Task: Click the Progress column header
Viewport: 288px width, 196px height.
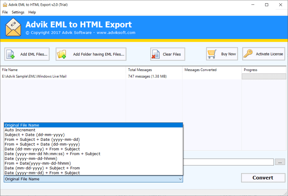Action: click(x=264, y=70)
